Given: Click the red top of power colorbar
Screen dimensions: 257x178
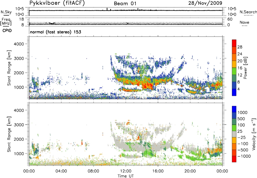Looking at the screenshot, I should [234, 43].
